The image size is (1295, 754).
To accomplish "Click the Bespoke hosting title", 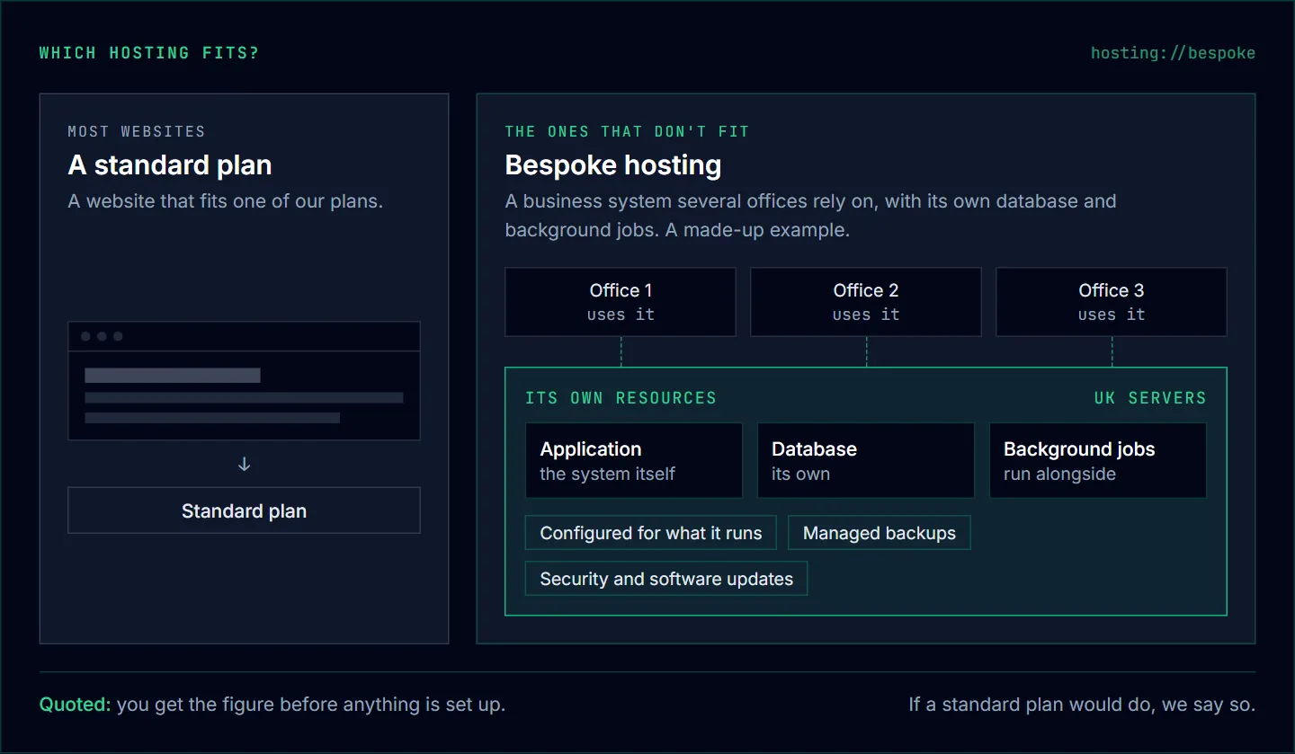I will click(613, 165).
